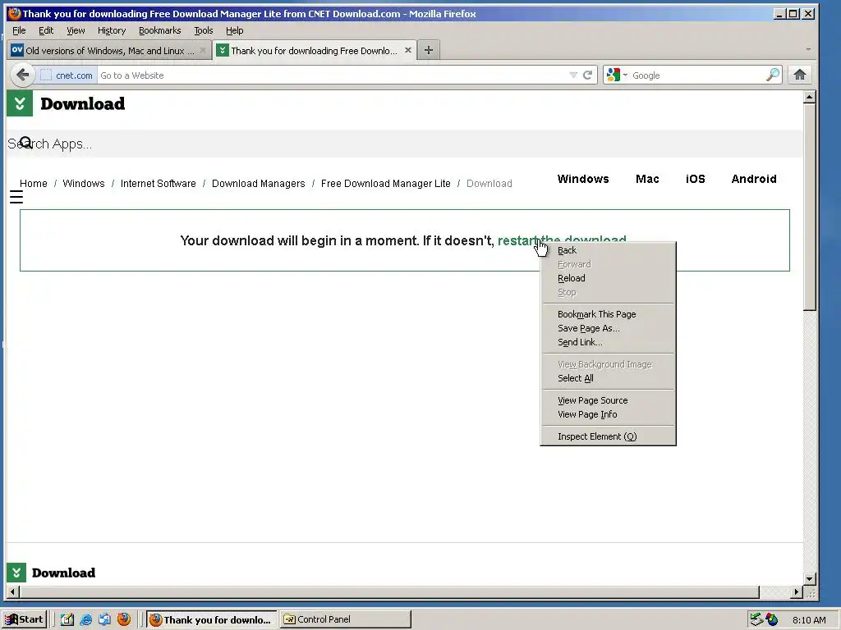Image resolution: width=841 pixels, height=630 pixels.
Task: Click the vertical scrollbar down arrow
Action: click(x=809, y=578)
